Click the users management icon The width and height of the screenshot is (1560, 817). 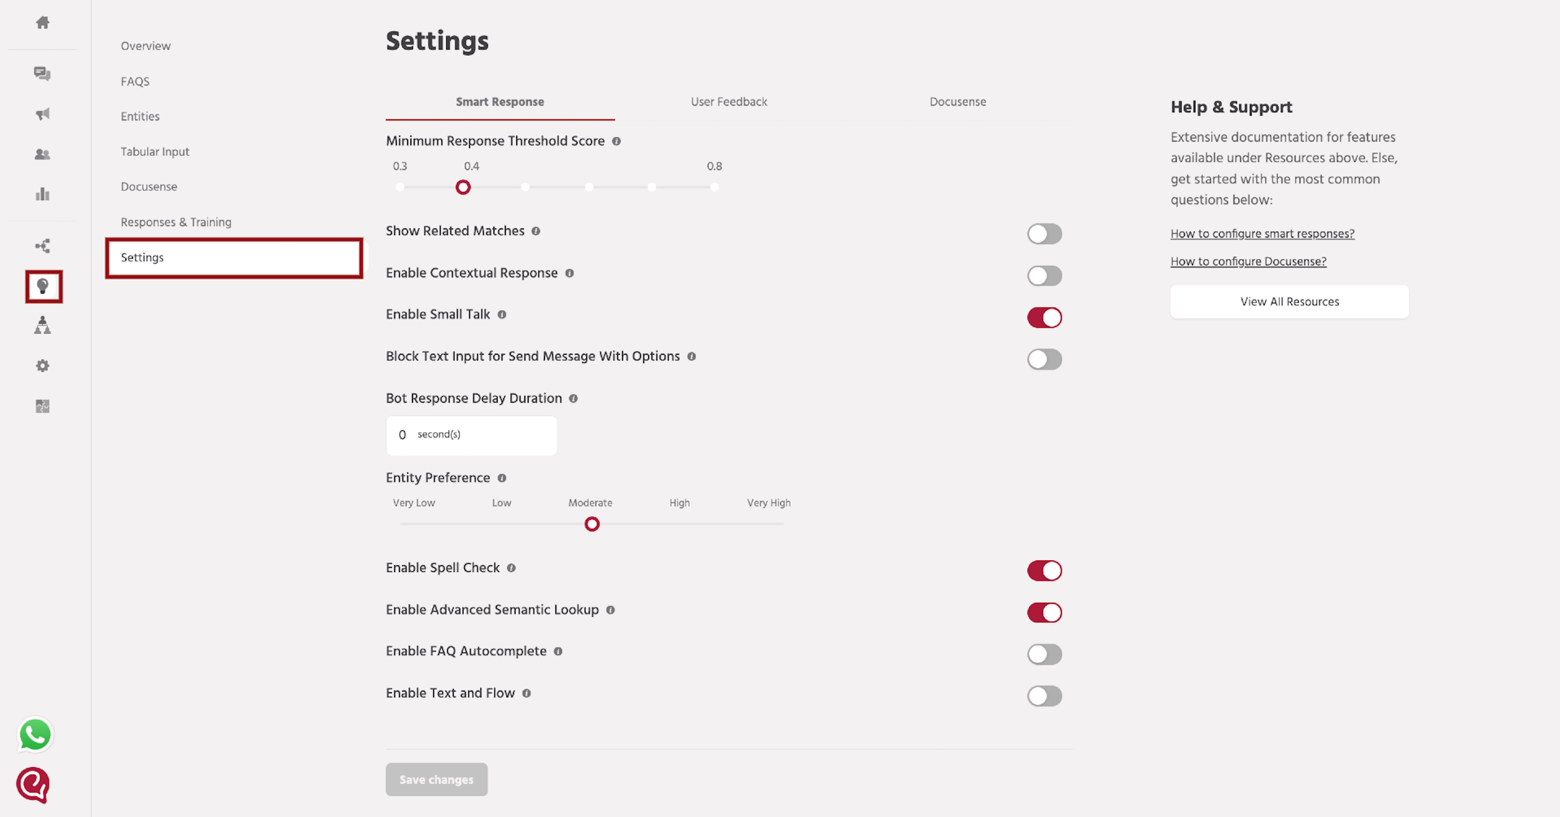pyautogui.click(x=42, y=154)
